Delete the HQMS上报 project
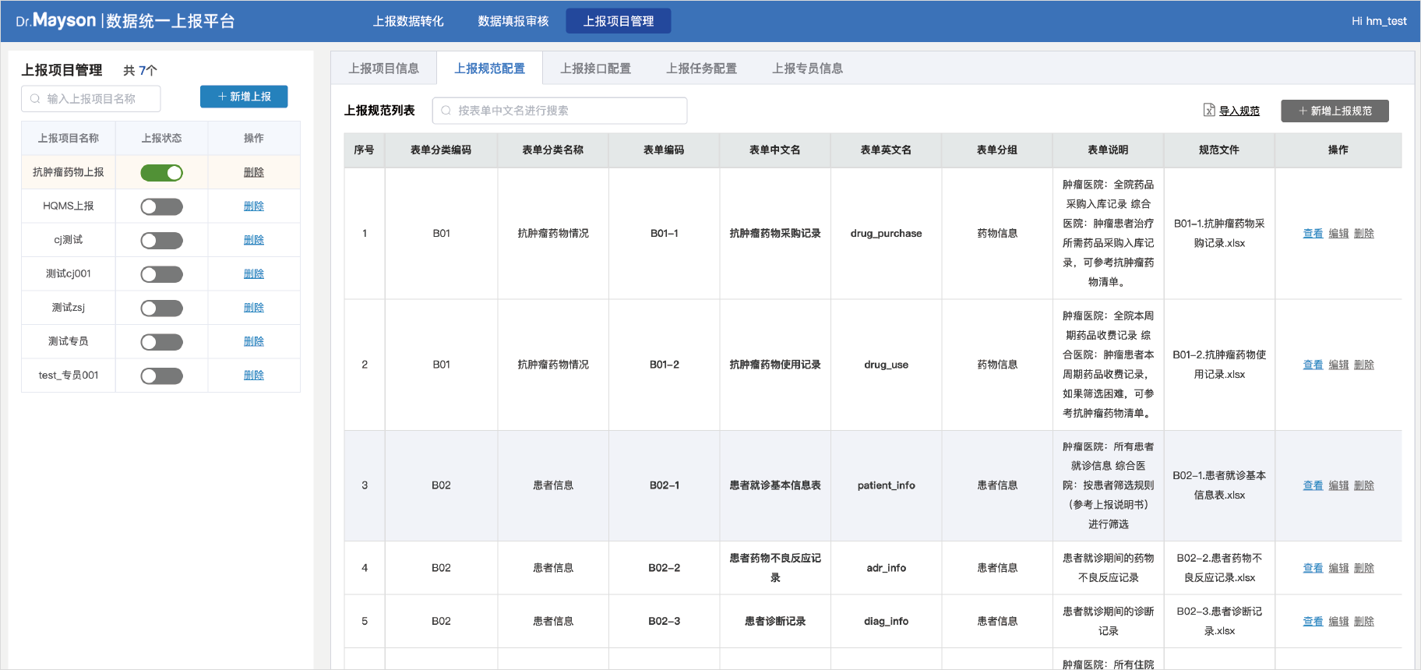The width and height of the screenshot is (1421, 670). pyautogui.click(x=254, y=206)
